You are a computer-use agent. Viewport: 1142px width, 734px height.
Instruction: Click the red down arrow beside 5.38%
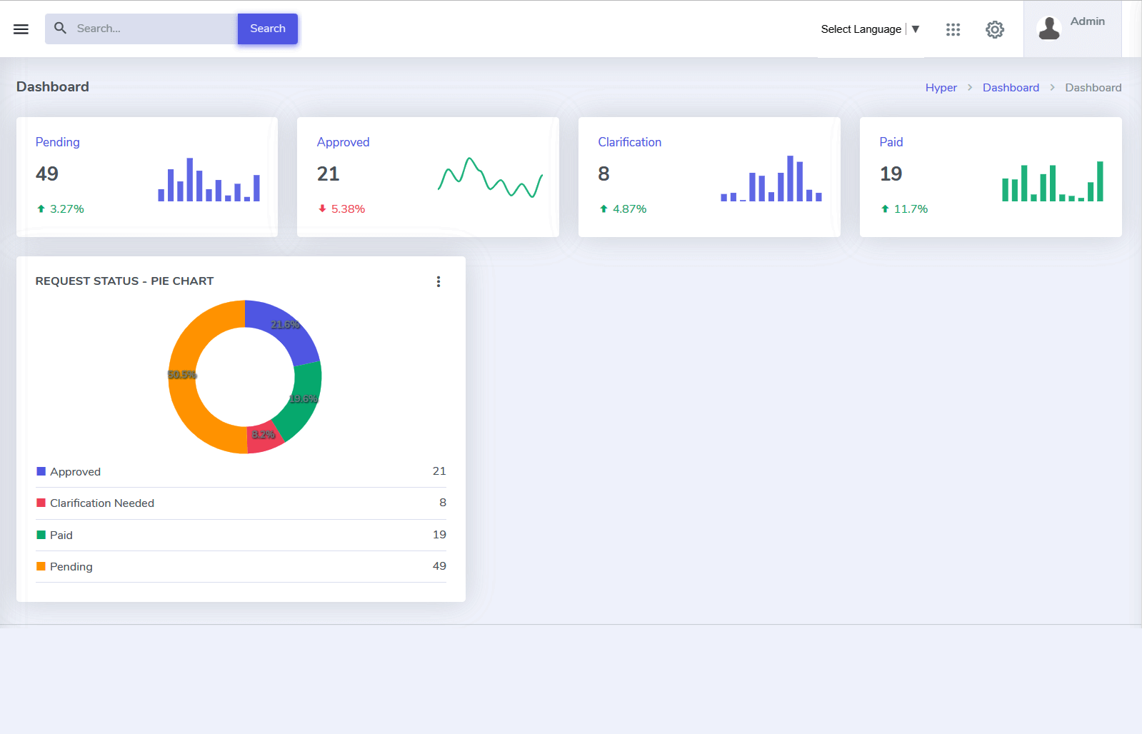(x=322, y=209)
